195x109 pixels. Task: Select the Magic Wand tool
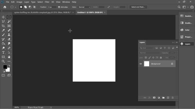point(9,21)
